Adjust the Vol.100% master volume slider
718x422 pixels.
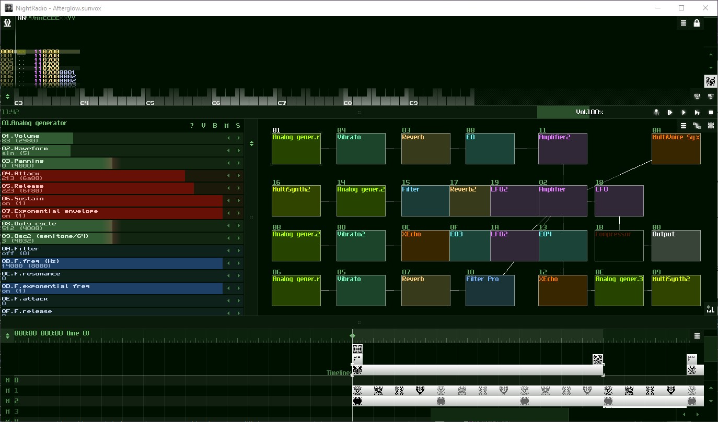point(589,112)
